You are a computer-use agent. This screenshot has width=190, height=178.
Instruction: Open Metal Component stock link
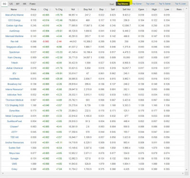tap(14, 116)
